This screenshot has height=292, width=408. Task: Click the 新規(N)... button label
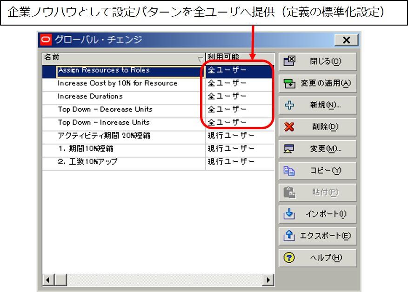click(x=325, y=105)
